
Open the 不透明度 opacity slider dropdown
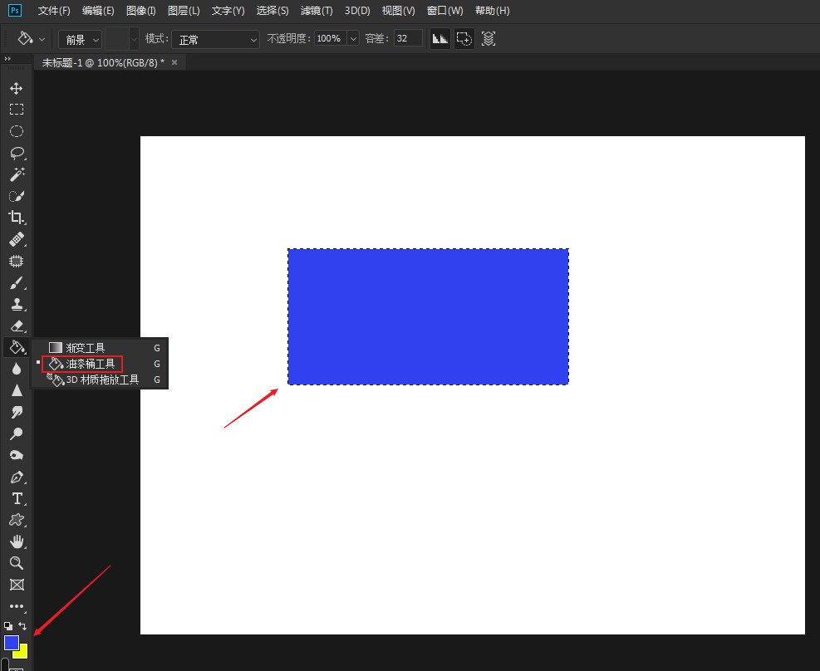tap(353, 39)
